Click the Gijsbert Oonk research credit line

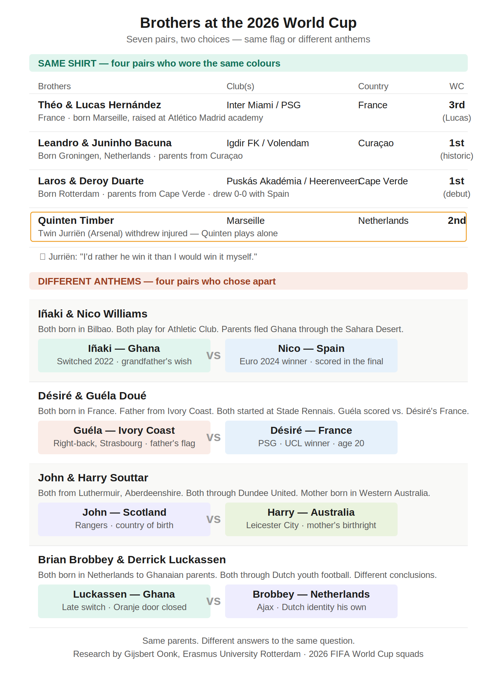pos(248,654)
